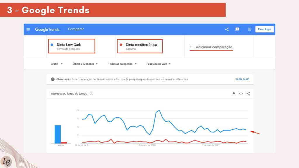Open the hamburger menu in Google Trends
The height and width of the screenshot is (168, 299).
coord(28,29)
